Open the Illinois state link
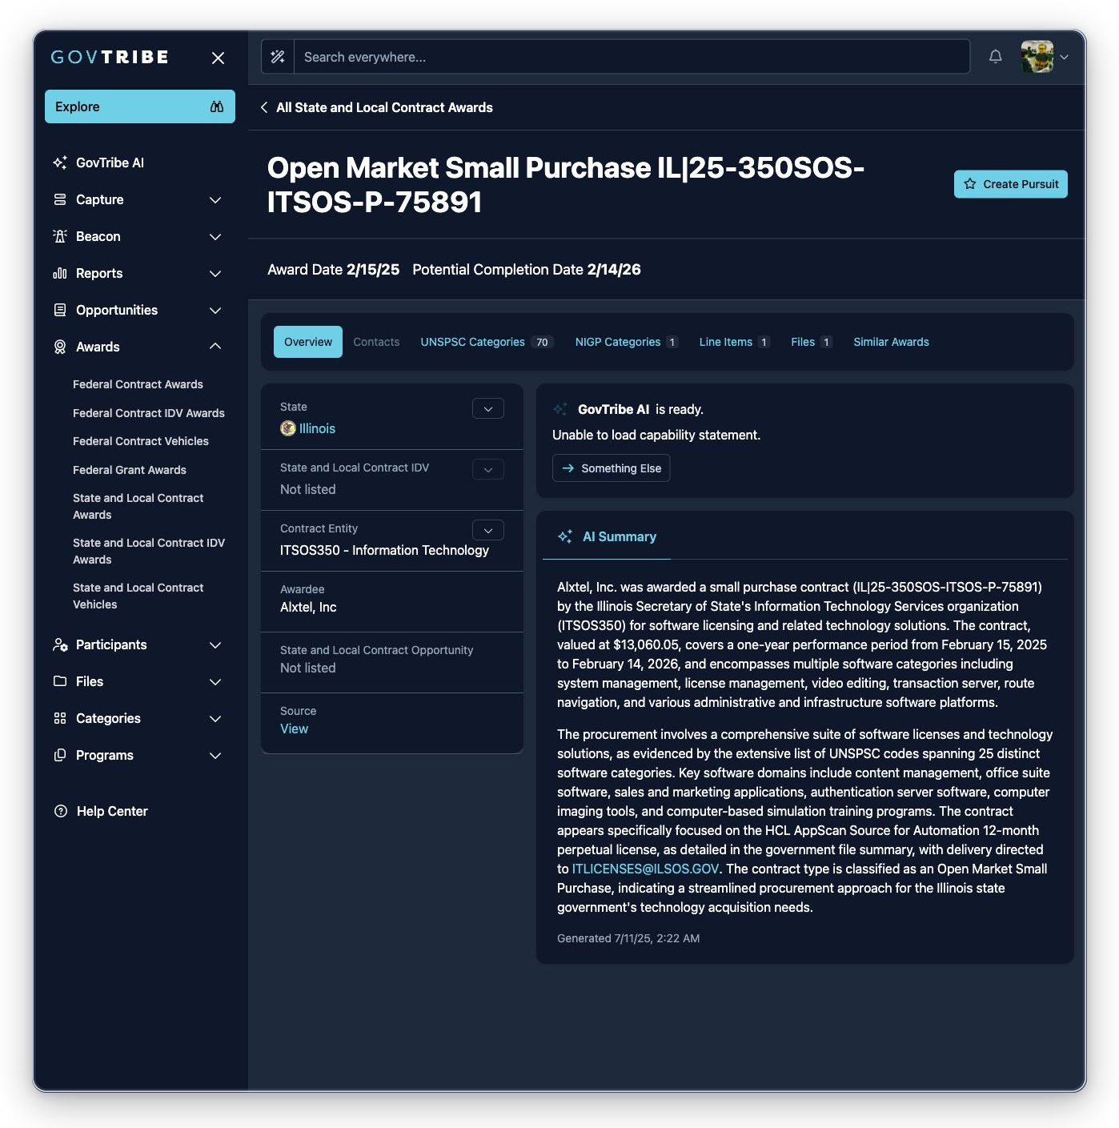Viewport: 1119px width, 1128px height. pyautogui.click(x=317, y=428)
